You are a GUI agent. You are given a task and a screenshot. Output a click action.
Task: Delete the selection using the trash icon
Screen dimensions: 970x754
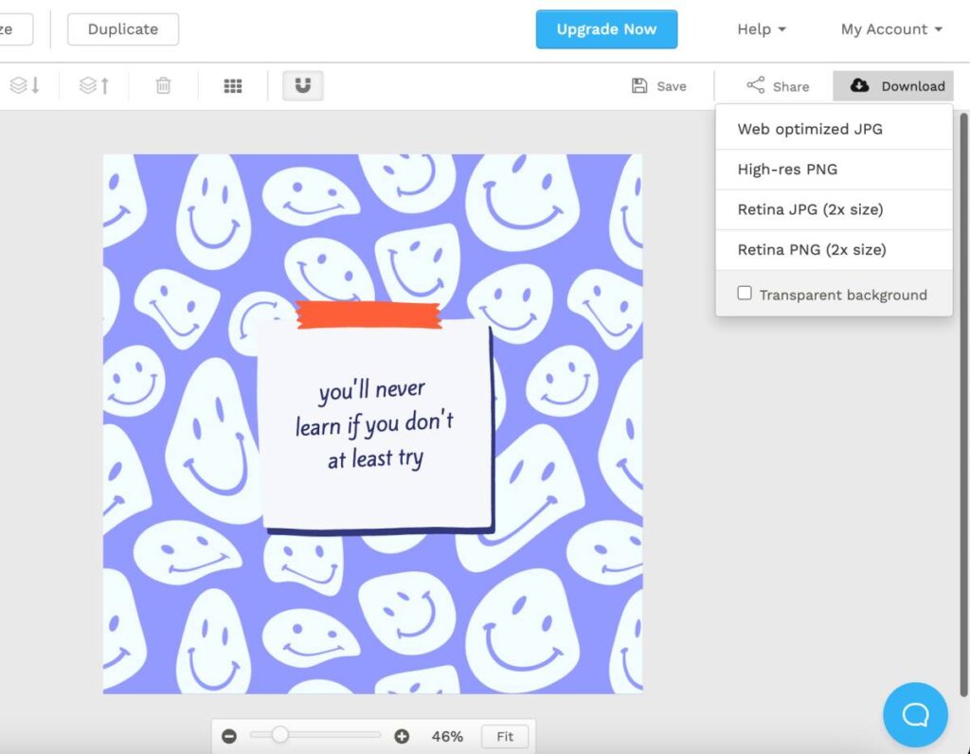point(163,85)
